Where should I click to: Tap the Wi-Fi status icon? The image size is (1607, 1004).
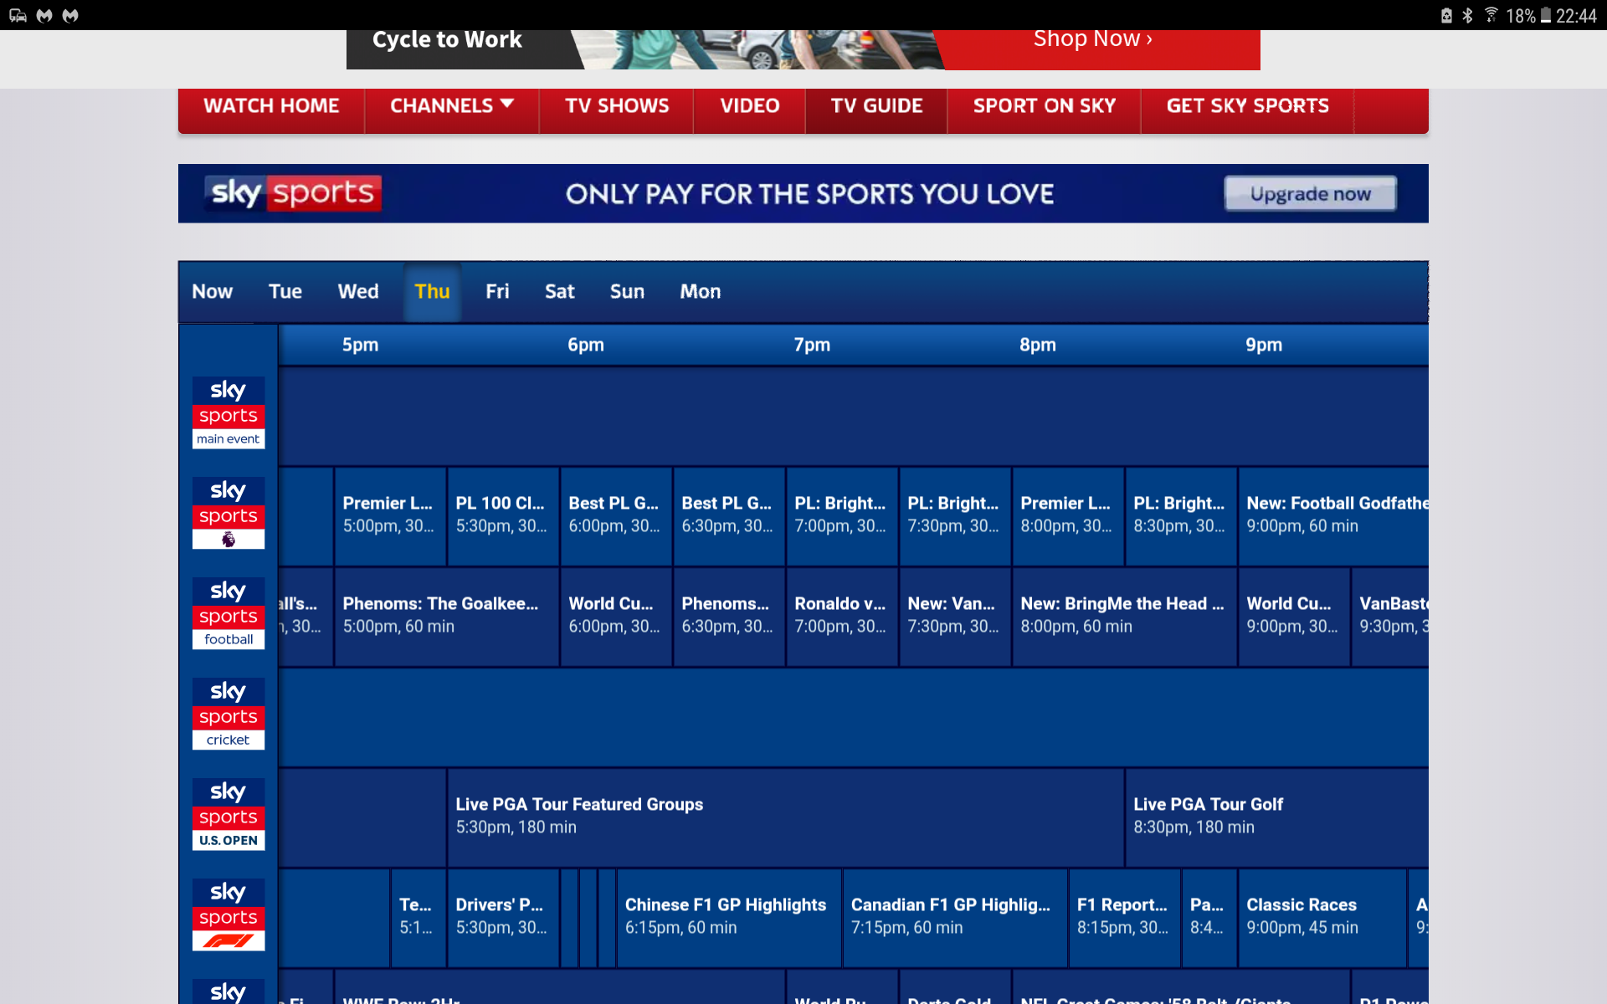click(1491, 15)
